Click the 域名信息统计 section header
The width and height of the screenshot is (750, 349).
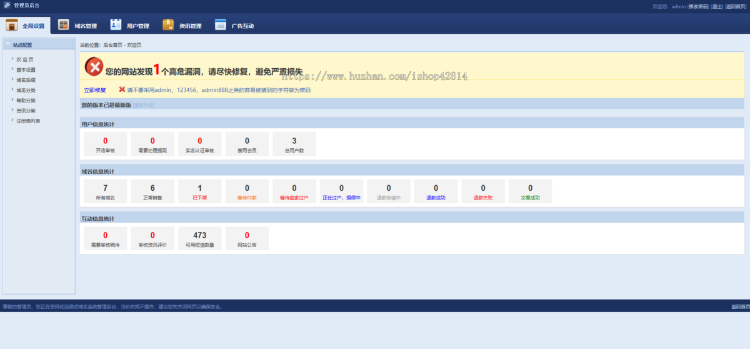click(412, 171)
